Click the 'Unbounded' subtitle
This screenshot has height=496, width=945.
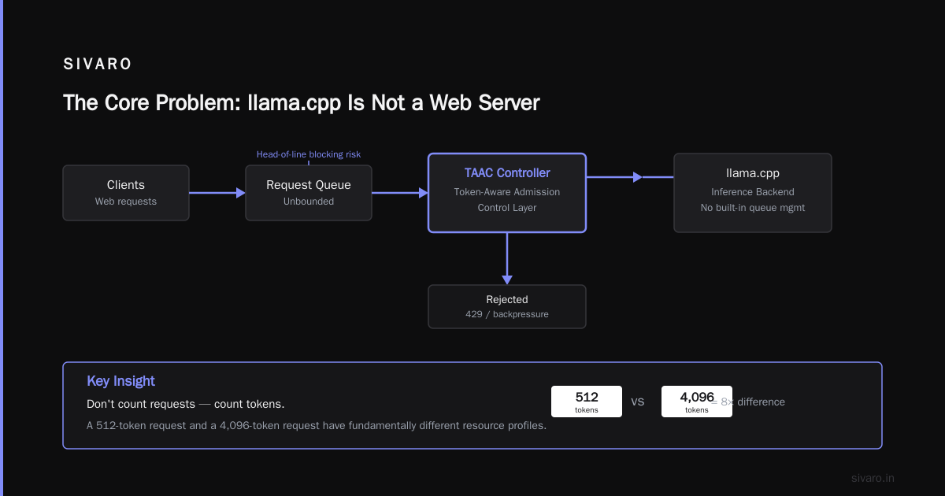click(x=309, y=202)
